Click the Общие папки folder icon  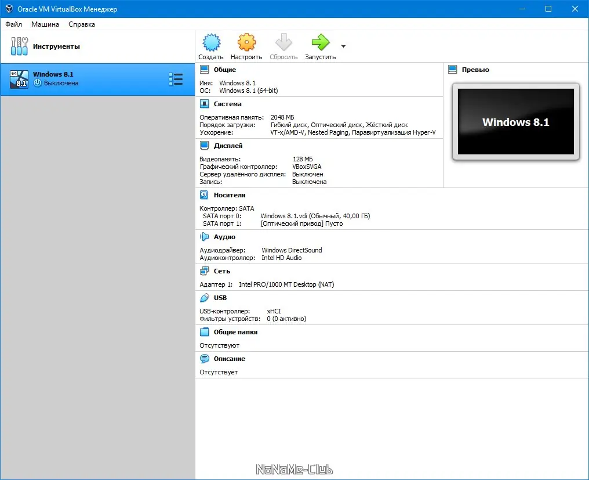point(204,332)
